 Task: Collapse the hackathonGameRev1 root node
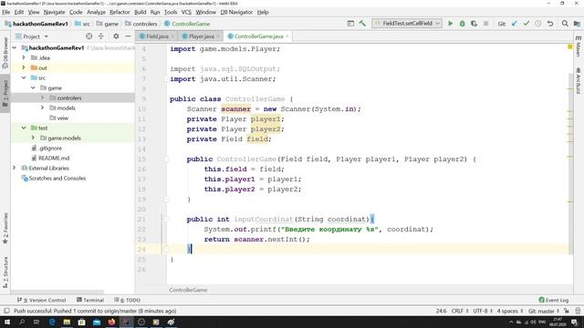click(x=15, y=48)
